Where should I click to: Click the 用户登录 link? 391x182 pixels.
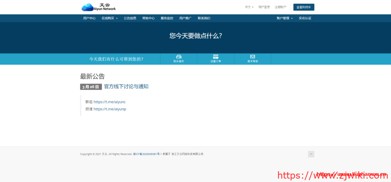(264, 7)
